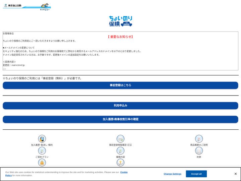Click the Choinori Hoken logo
Viewport: 241px width, 181px height.
[120, 21]
